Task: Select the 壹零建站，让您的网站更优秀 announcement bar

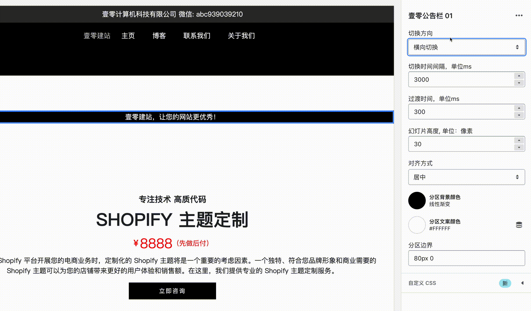Action: (x=170, y=117)
